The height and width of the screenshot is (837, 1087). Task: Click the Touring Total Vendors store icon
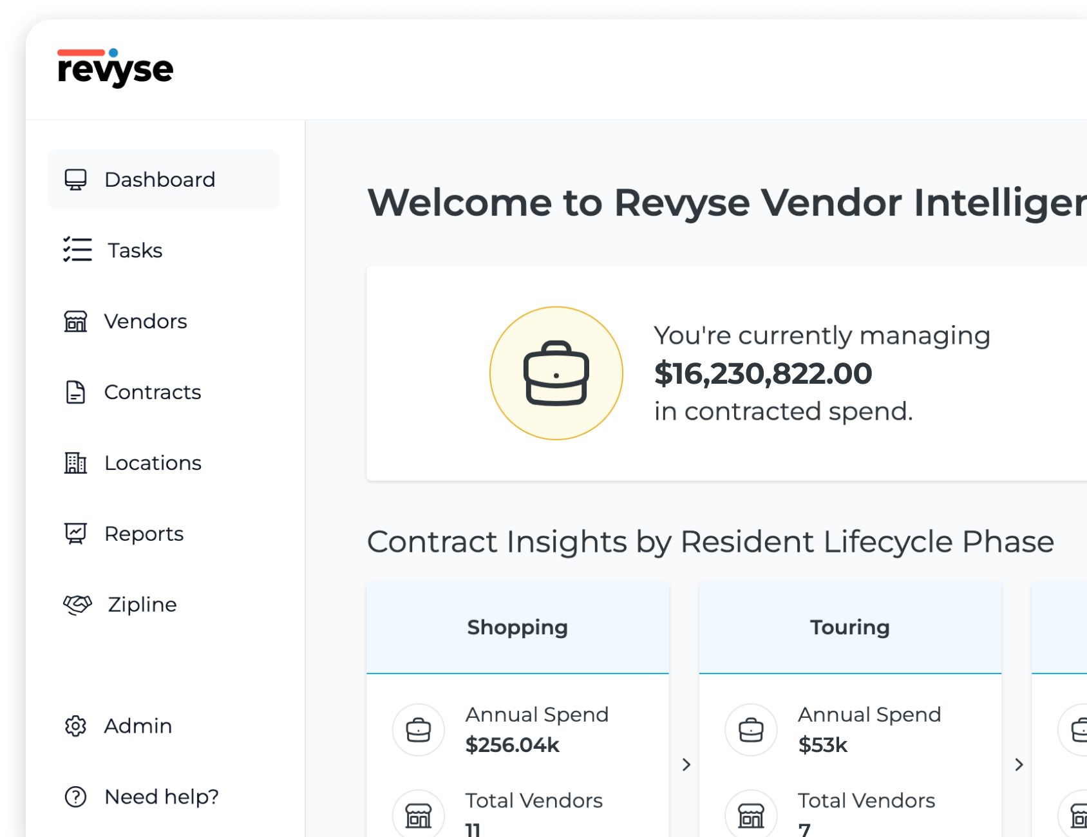tap(751, 816)
